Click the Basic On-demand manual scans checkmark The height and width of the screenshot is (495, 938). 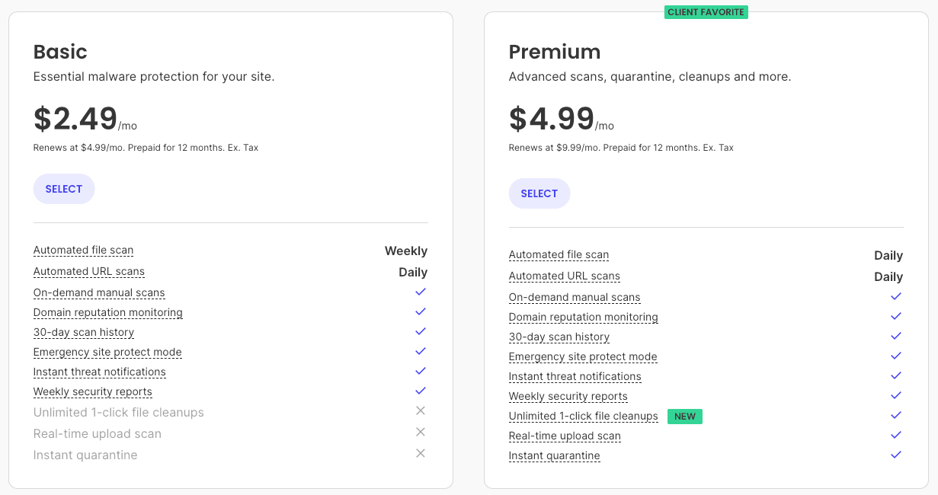[x=421, y=292]
